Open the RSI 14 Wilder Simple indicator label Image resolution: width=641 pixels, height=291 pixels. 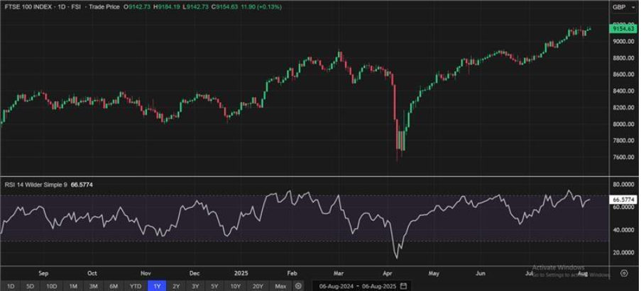pos(37,185)
